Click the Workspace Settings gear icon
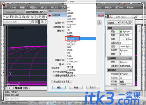This screenshot has width=146, height=105. tap(33, 22)
